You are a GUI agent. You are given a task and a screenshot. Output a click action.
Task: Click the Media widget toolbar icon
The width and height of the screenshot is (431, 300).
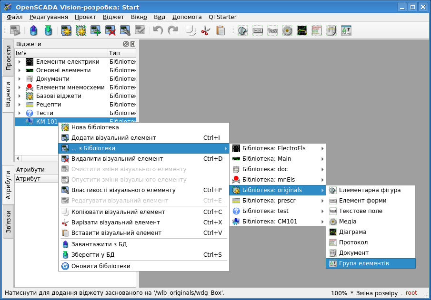pos(287,31)
